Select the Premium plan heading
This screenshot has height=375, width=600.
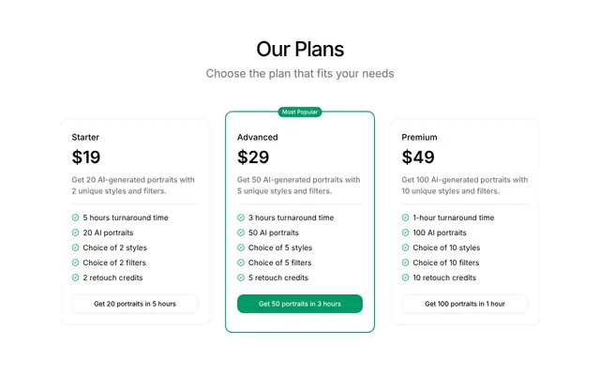(419, 138)
